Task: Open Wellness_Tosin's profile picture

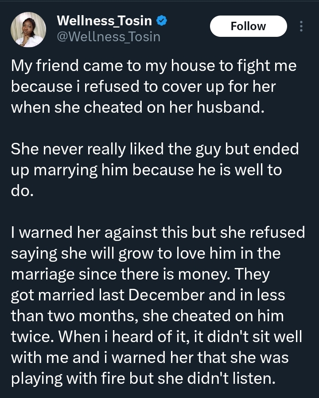Action: [27, 29]
